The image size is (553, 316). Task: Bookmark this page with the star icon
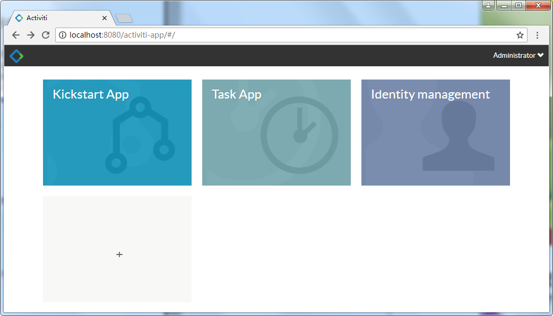[x=520, y=35]
